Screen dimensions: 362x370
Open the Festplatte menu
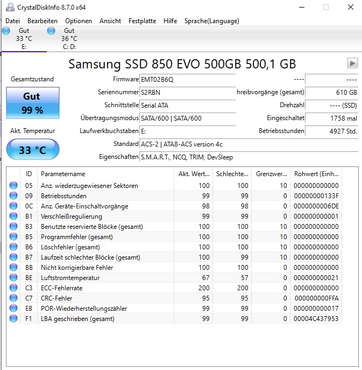[x=142, y=21]
